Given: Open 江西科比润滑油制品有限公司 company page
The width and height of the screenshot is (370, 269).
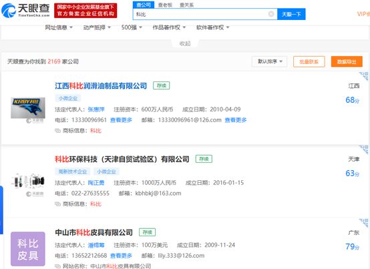Looking at the screenshot, I should pos(101,86).
